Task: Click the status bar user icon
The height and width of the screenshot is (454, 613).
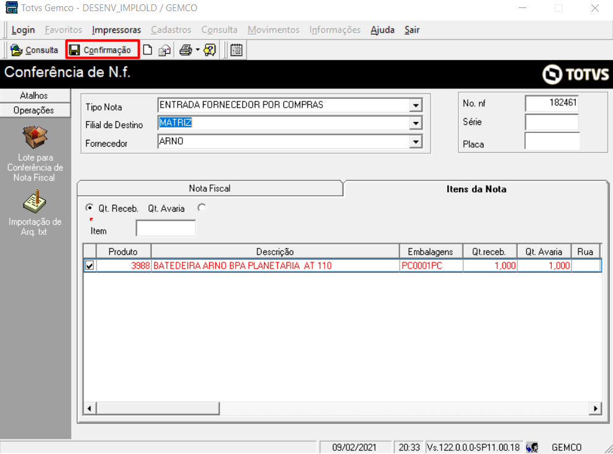Action: [532, 447]
